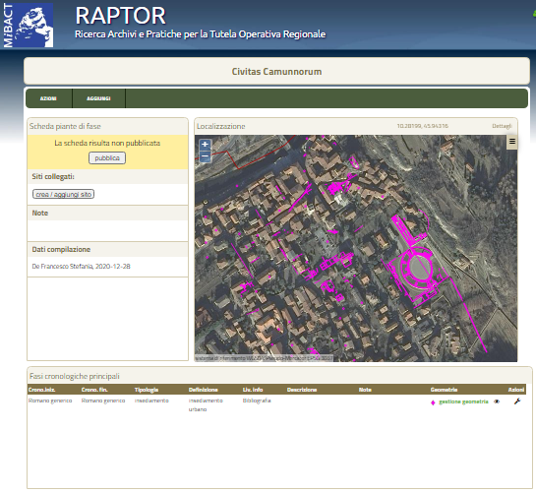The width and height of the screenshot is (536, 493).
Task: Expand the Dettagli map section
Action: (x=502, y=126)
